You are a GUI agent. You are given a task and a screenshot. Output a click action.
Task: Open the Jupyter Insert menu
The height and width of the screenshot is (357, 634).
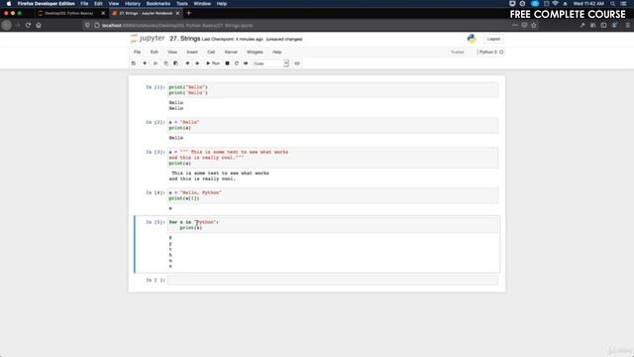point(192,52)
